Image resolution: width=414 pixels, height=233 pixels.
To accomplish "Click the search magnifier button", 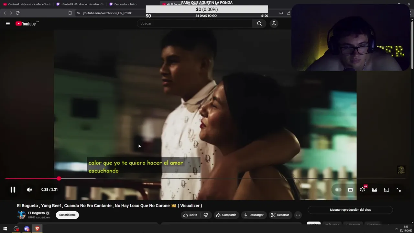I will click(259, 23).
